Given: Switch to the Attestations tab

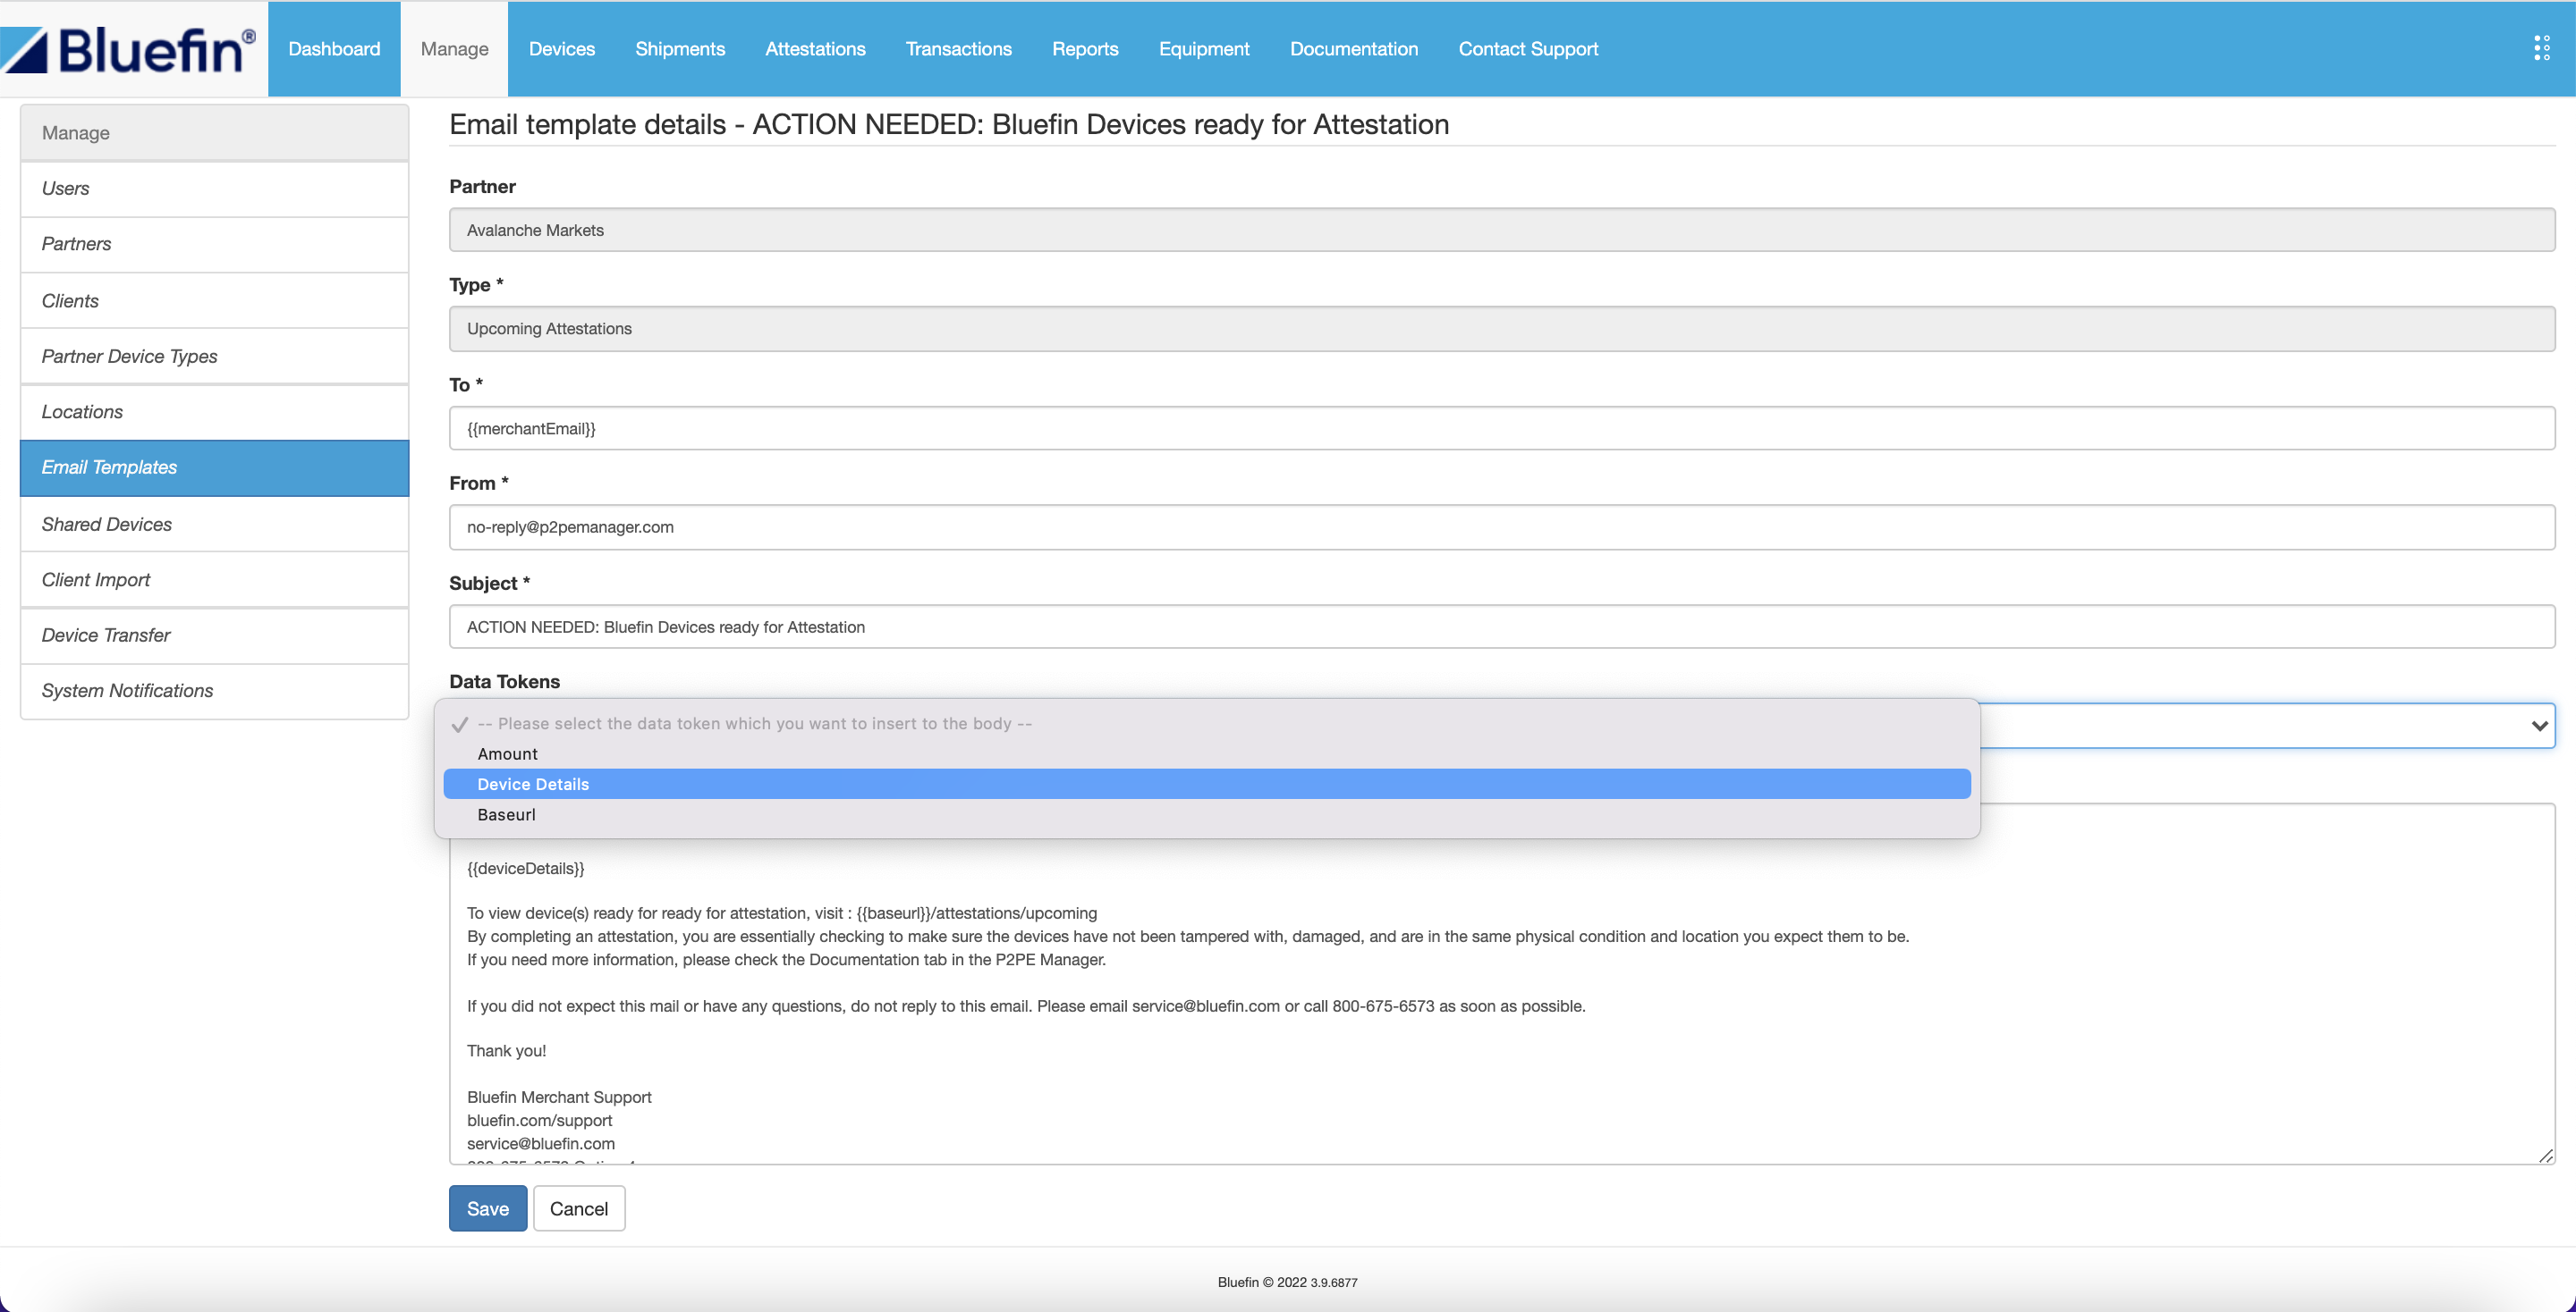Looking at the screenshot, I should tap(815, 49).
